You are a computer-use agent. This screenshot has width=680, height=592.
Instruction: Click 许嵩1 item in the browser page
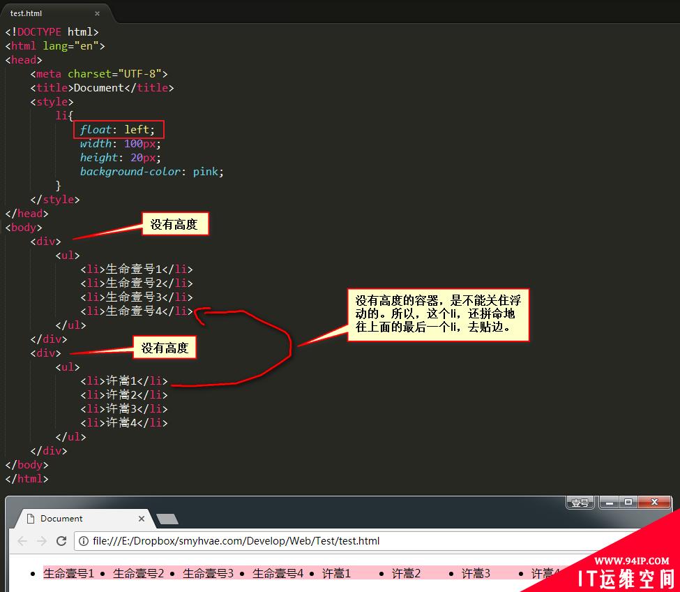pos(336,573)
